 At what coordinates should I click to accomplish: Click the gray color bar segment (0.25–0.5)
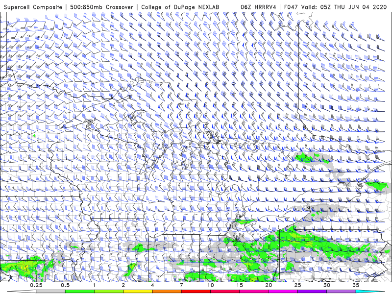point(51,292)
